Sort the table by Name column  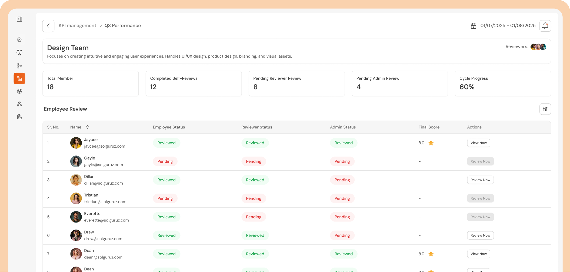coord(87,127)
